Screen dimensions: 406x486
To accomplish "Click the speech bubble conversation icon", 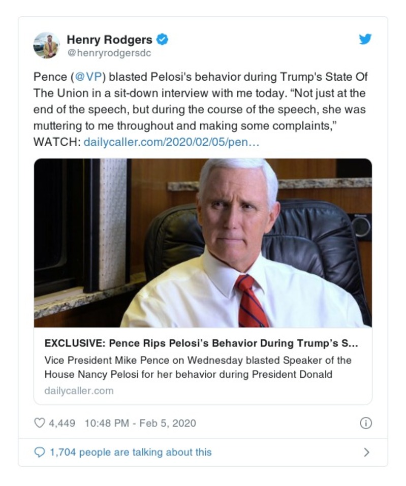I will [x=39, y=451].
